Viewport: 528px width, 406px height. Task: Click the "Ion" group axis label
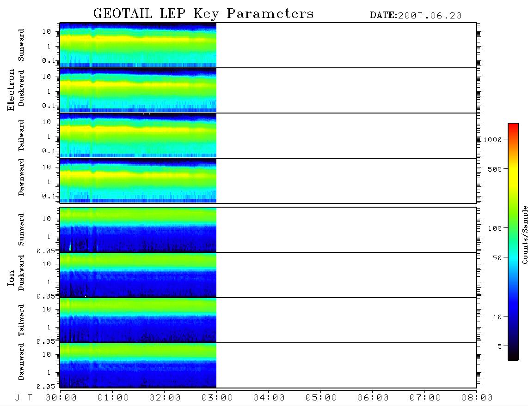coord(11,278)
